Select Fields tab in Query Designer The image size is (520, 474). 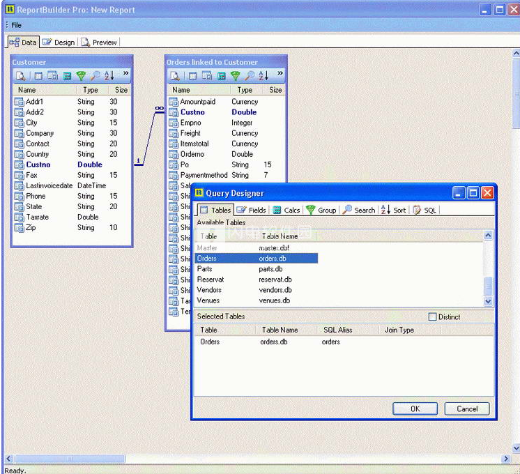252,211
